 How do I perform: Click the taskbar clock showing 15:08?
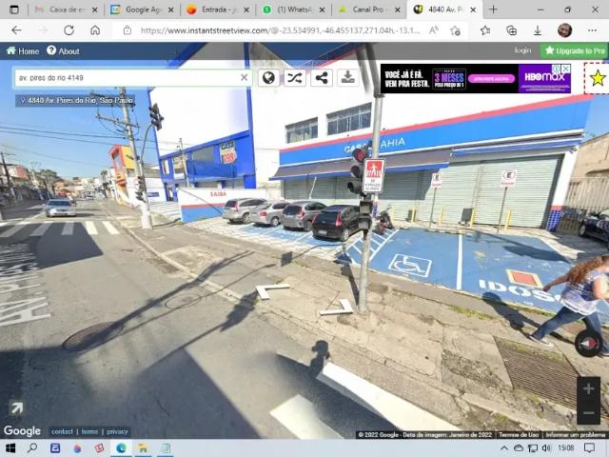point(565,448)
